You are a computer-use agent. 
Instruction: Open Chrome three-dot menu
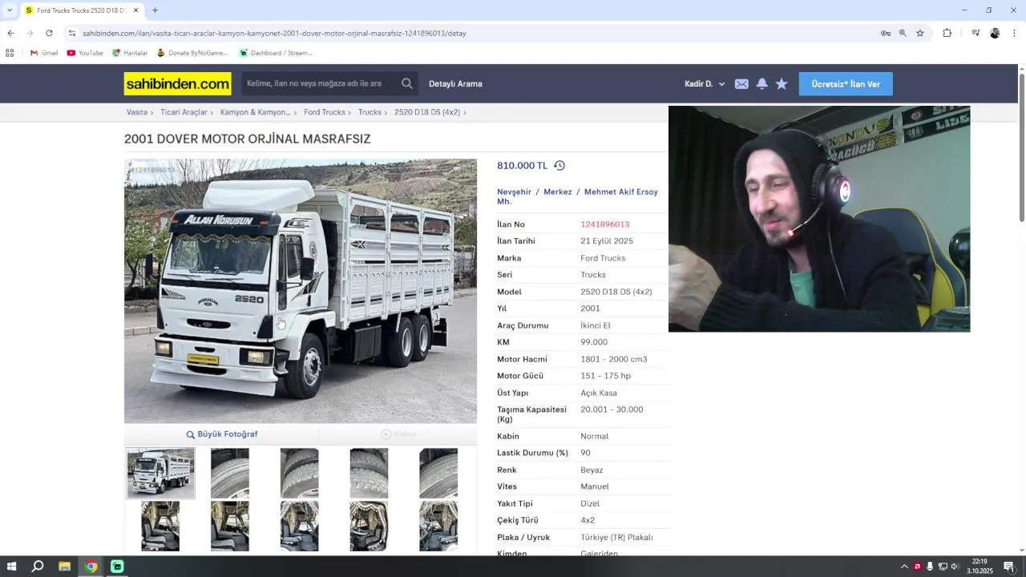[x=1014, y=33]
